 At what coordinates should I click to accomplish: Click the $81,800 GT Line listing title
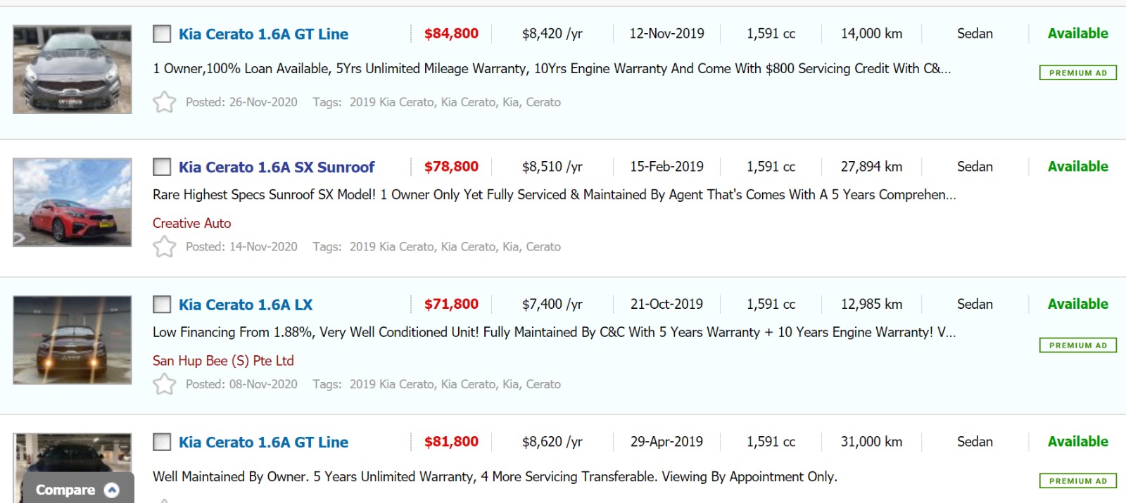[263, 442]
